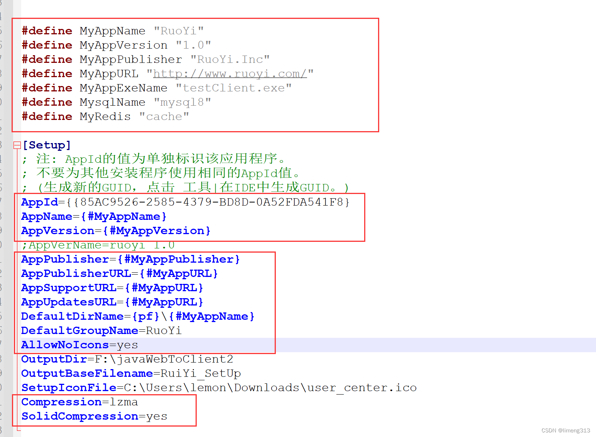Click the MyRedis "cache" define line

[105, 116]
